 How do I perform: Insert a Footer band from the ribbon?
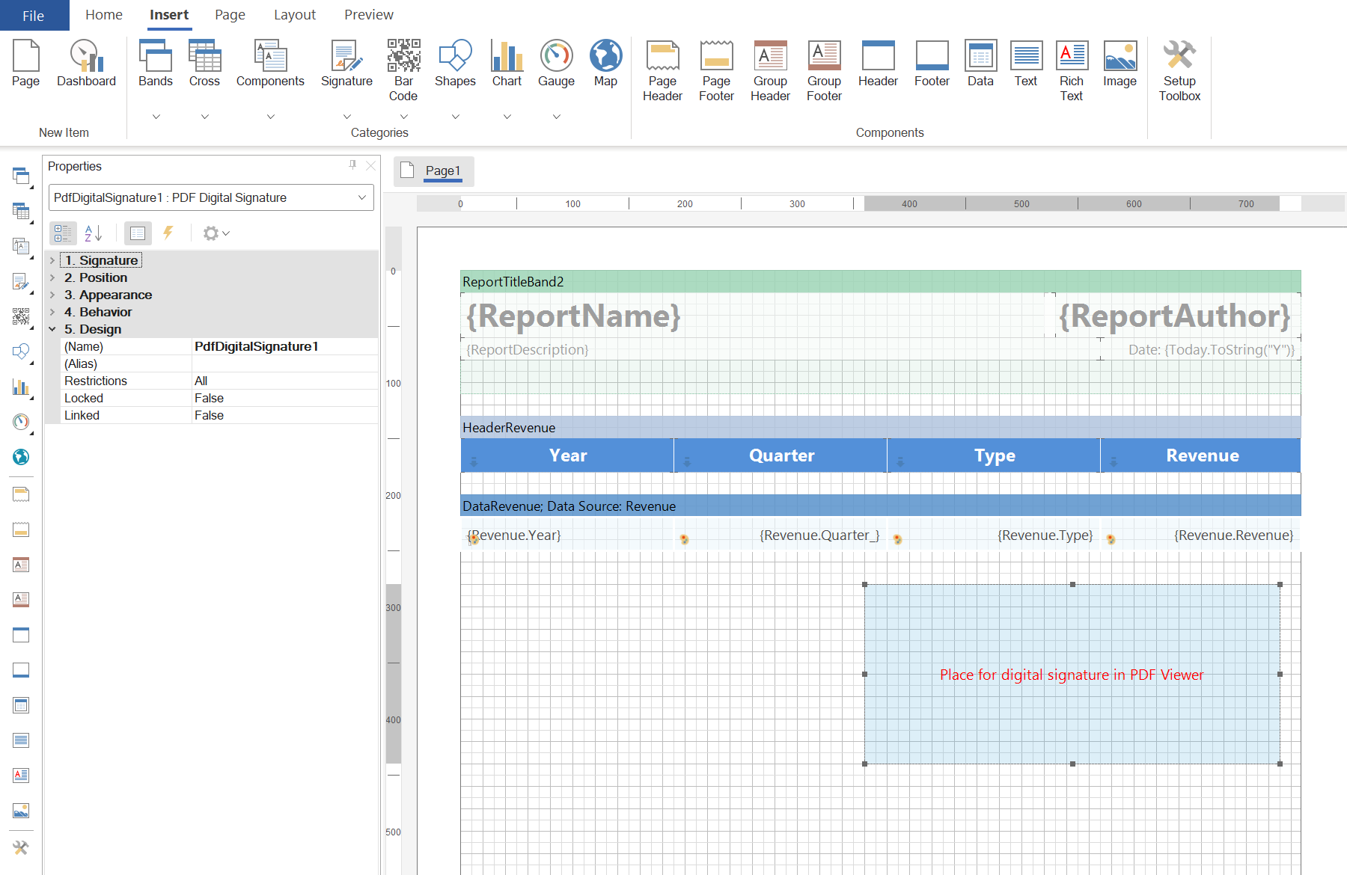point(932,63)
